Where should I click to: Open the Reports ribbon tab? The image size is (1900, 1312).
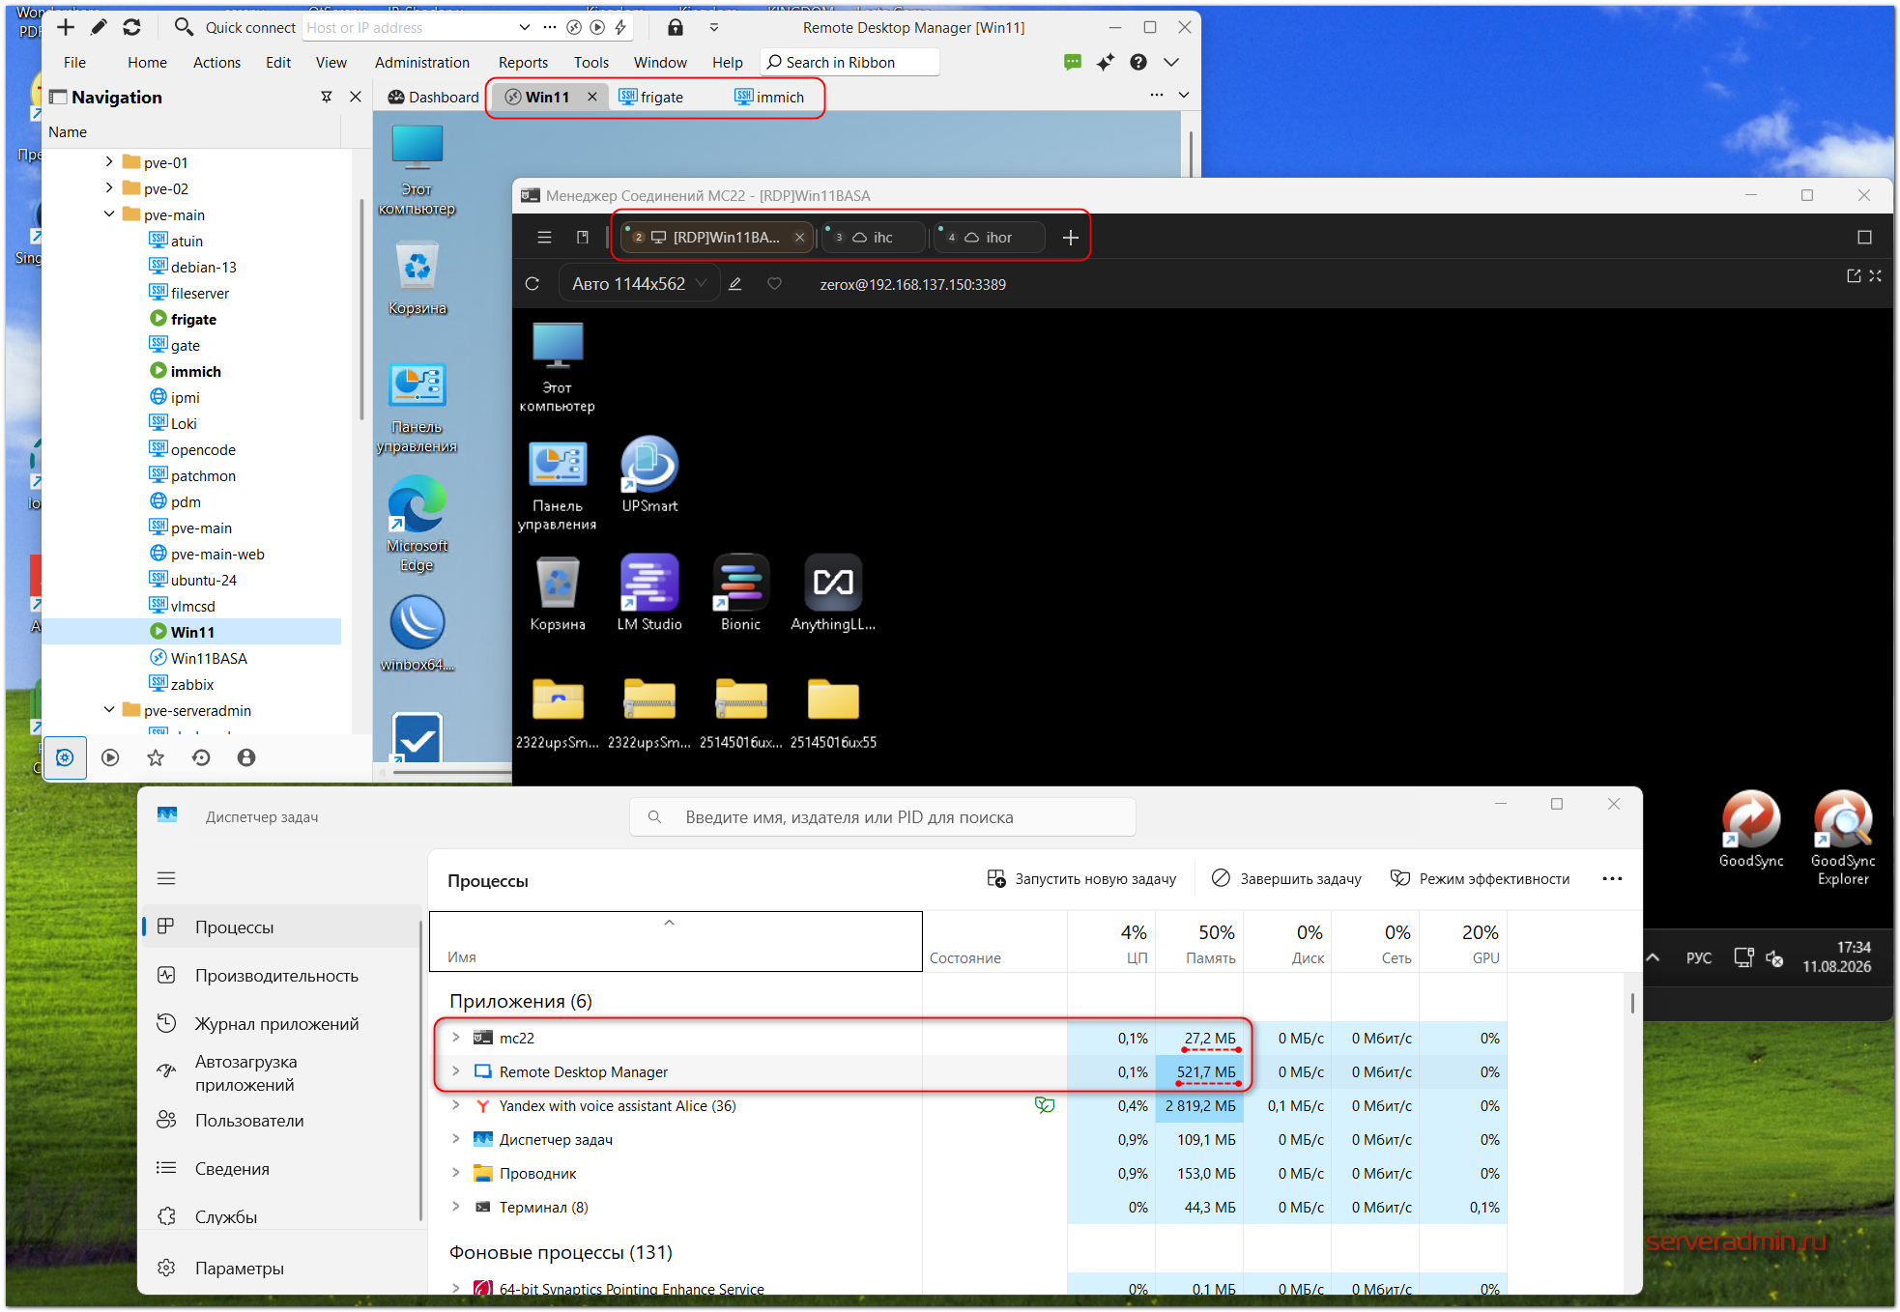click(523, 62)
